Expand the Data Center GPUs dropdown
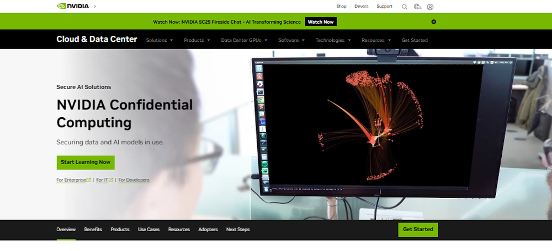This screenshot has height=251, width=552. pos(244,40)
